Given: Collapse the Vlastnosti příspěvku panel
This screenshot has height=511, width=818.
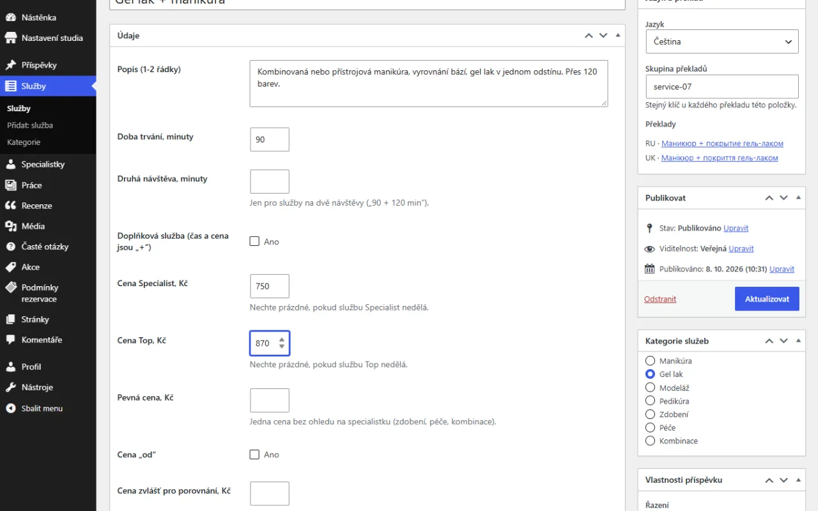Looking at the screenshot, I should click(798, 480).
